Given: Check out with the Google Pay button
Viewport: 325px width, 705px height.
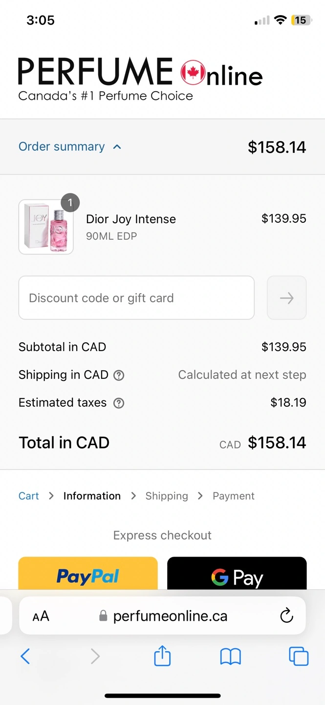Looking at the screenshot, I should click(x=237, y=574).
